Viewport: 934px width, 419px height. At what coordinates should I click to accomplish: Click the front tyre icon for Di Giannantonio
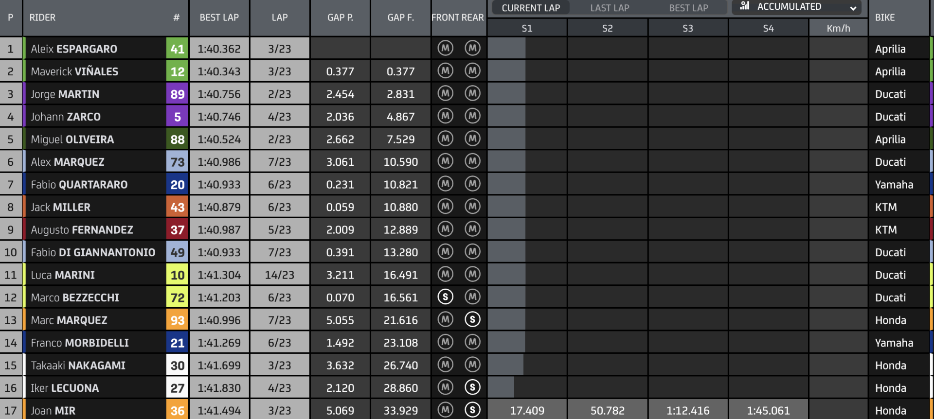coord(445,252)
